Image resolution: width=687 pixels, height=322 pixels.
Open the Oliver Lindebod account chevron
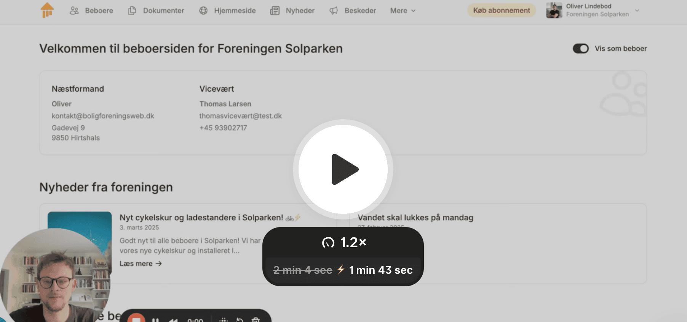point(637,10)
